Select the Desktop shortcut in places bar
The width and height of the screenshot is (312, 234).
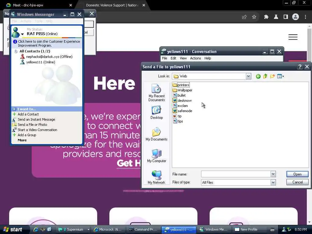coord(157,113)
